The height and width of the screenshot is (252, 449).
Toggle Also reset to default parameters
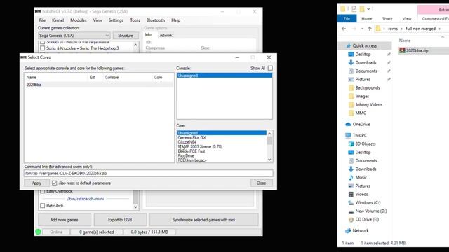(x=55, y=183)
